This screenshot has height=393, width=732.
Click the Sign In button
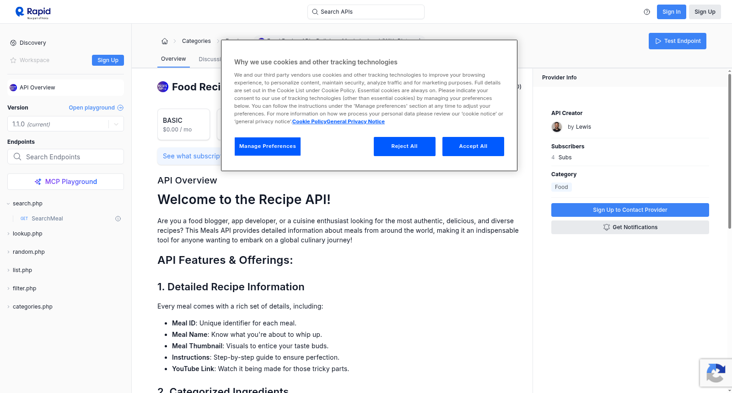672,12
